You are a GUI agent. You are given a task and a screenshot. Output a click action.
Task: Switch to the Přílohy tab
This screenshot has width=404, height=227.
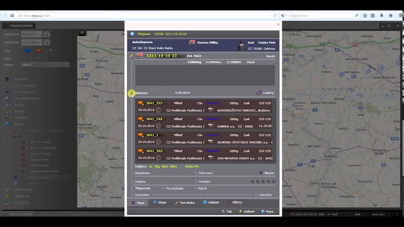click(x=235, y=202)
